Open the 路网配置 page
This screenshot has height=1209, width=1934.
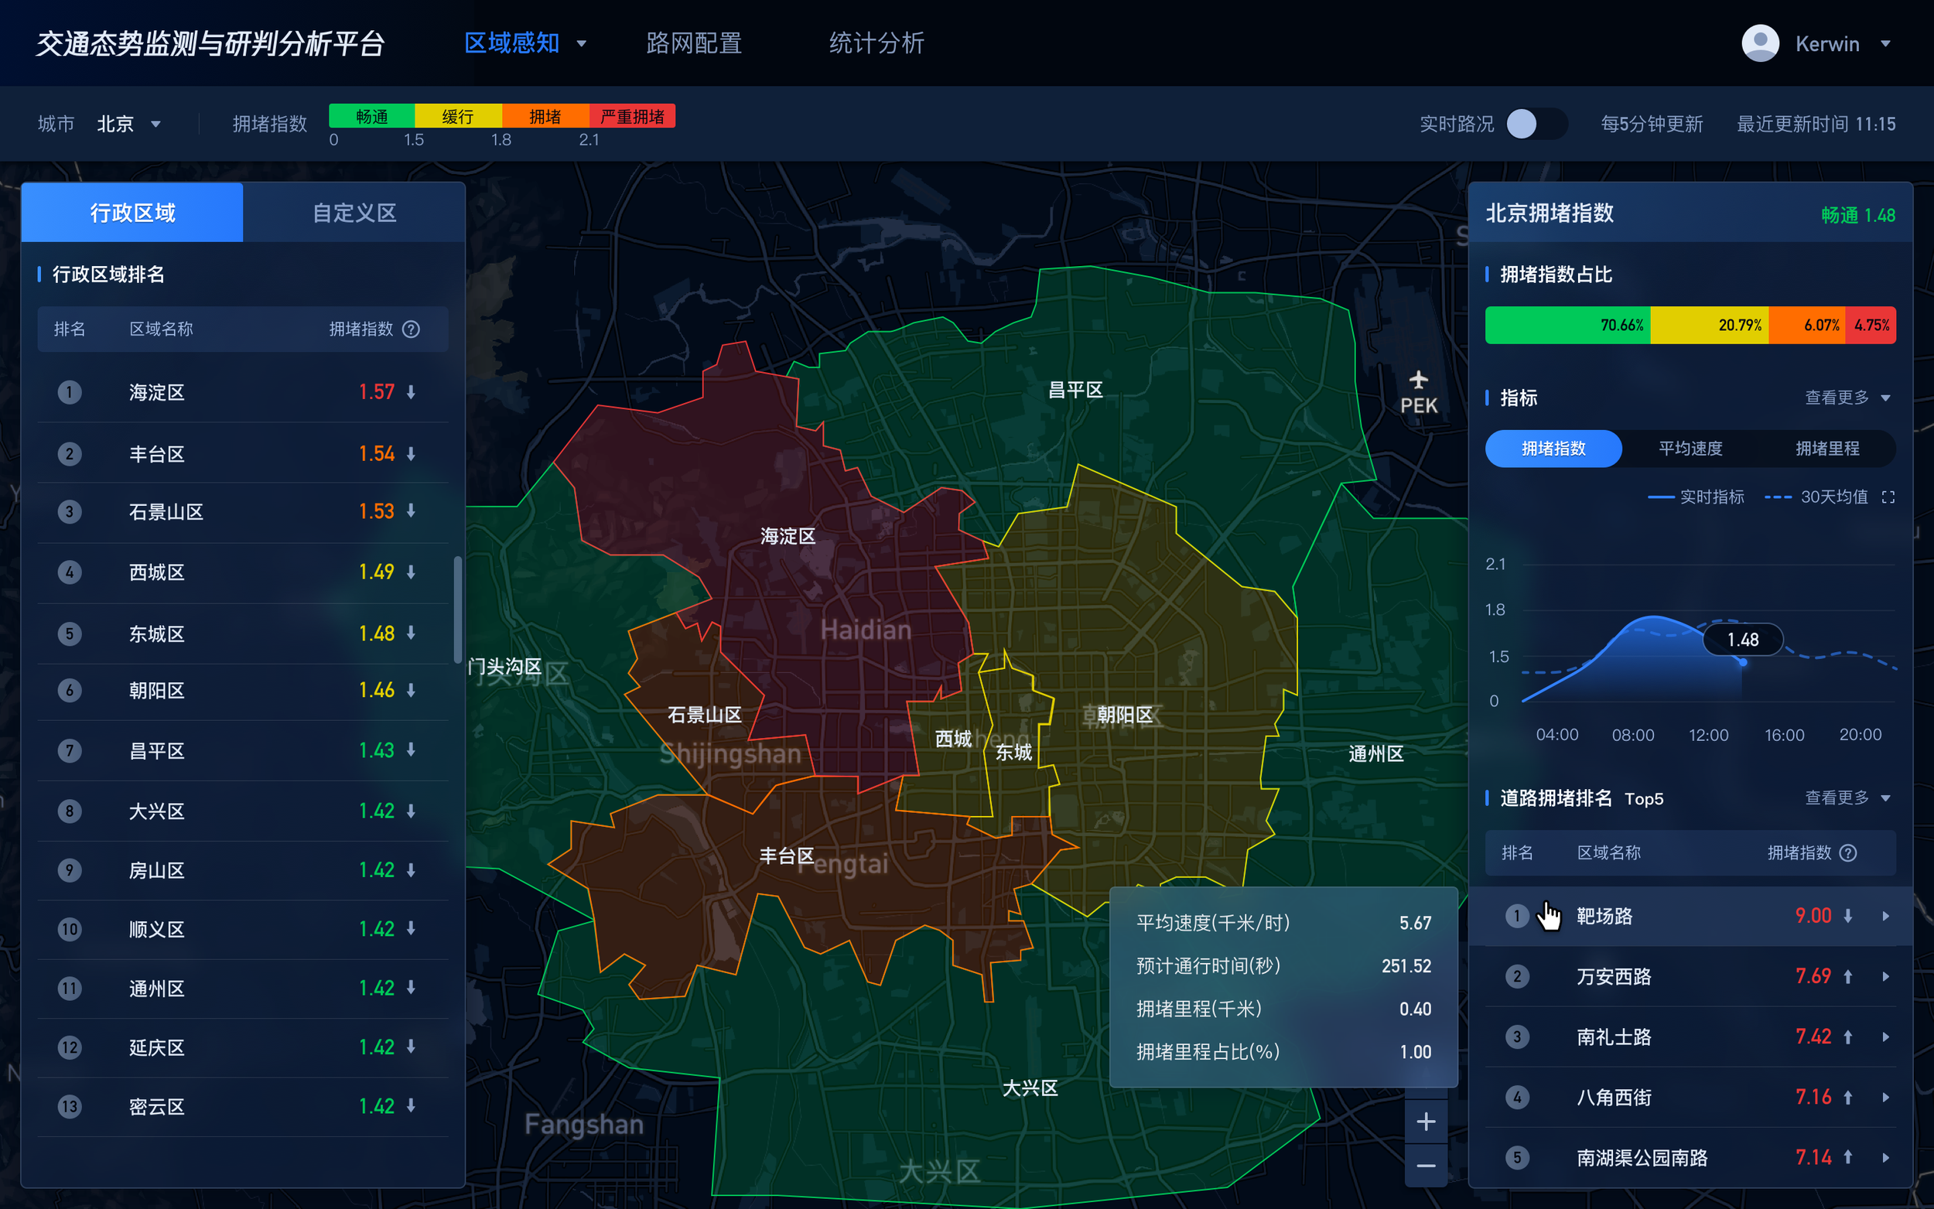693,43
